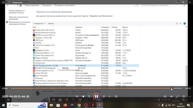Open Microsoft Store from the taskbar
The image size is (193, 108).
58,105
